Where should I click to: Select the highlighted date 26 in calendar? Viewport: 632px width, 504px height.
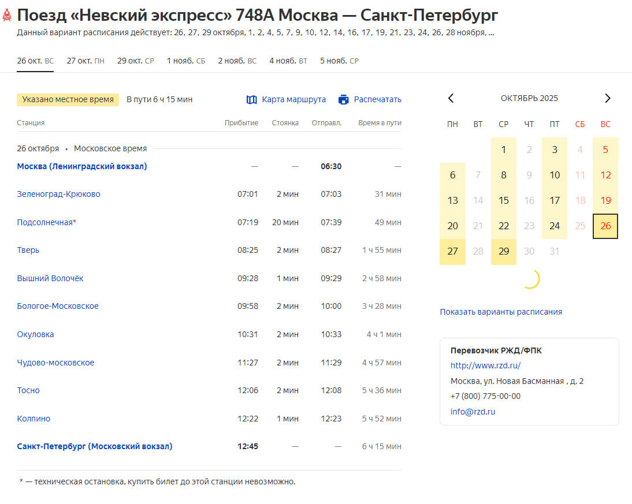(x=605, y=226)
